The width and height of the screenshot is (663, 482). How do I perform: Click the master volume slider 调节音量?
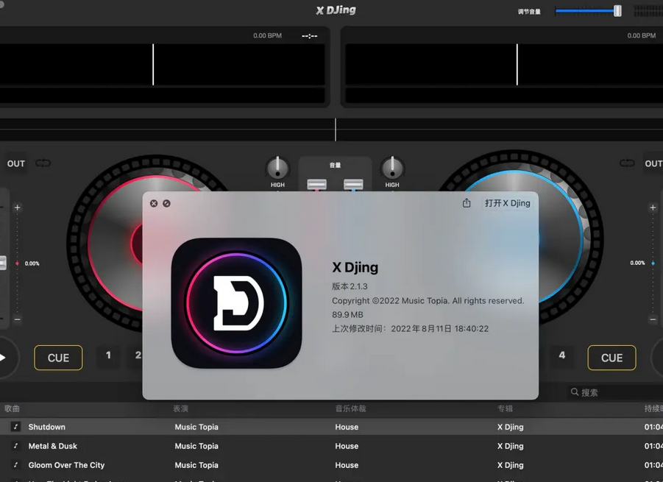tap(588, 11)
